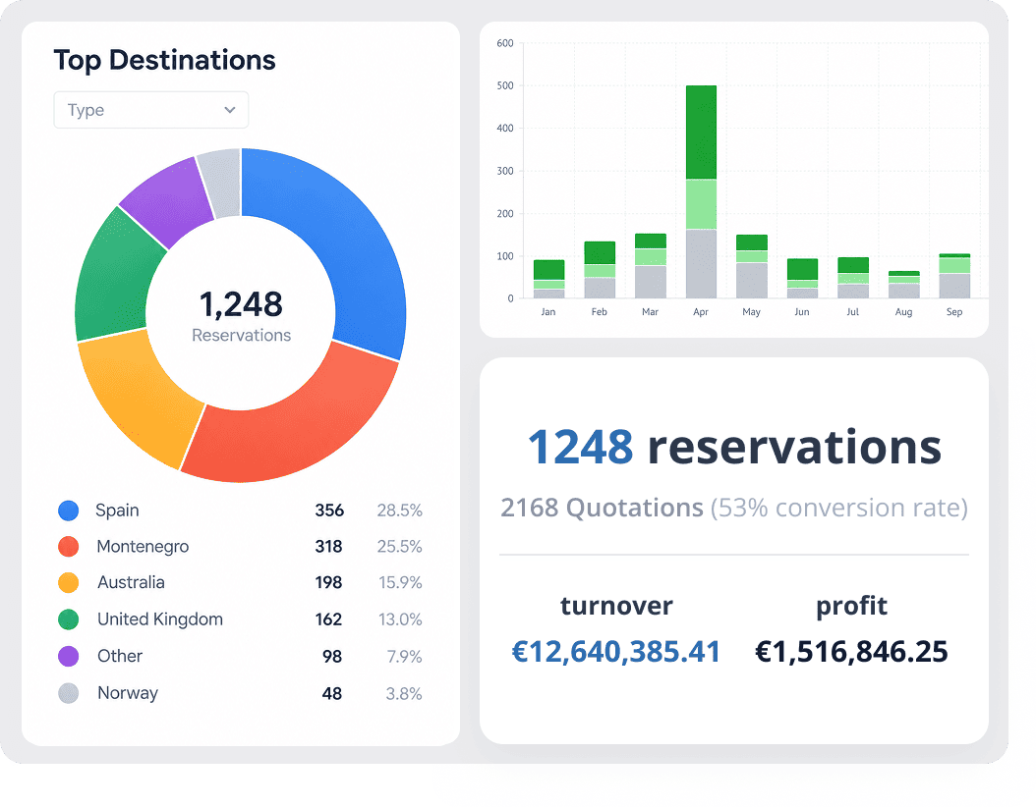The height and width of the screenshot is (807, 1036).
Task: Click the May stacked bar
Action: pos(752,267)
